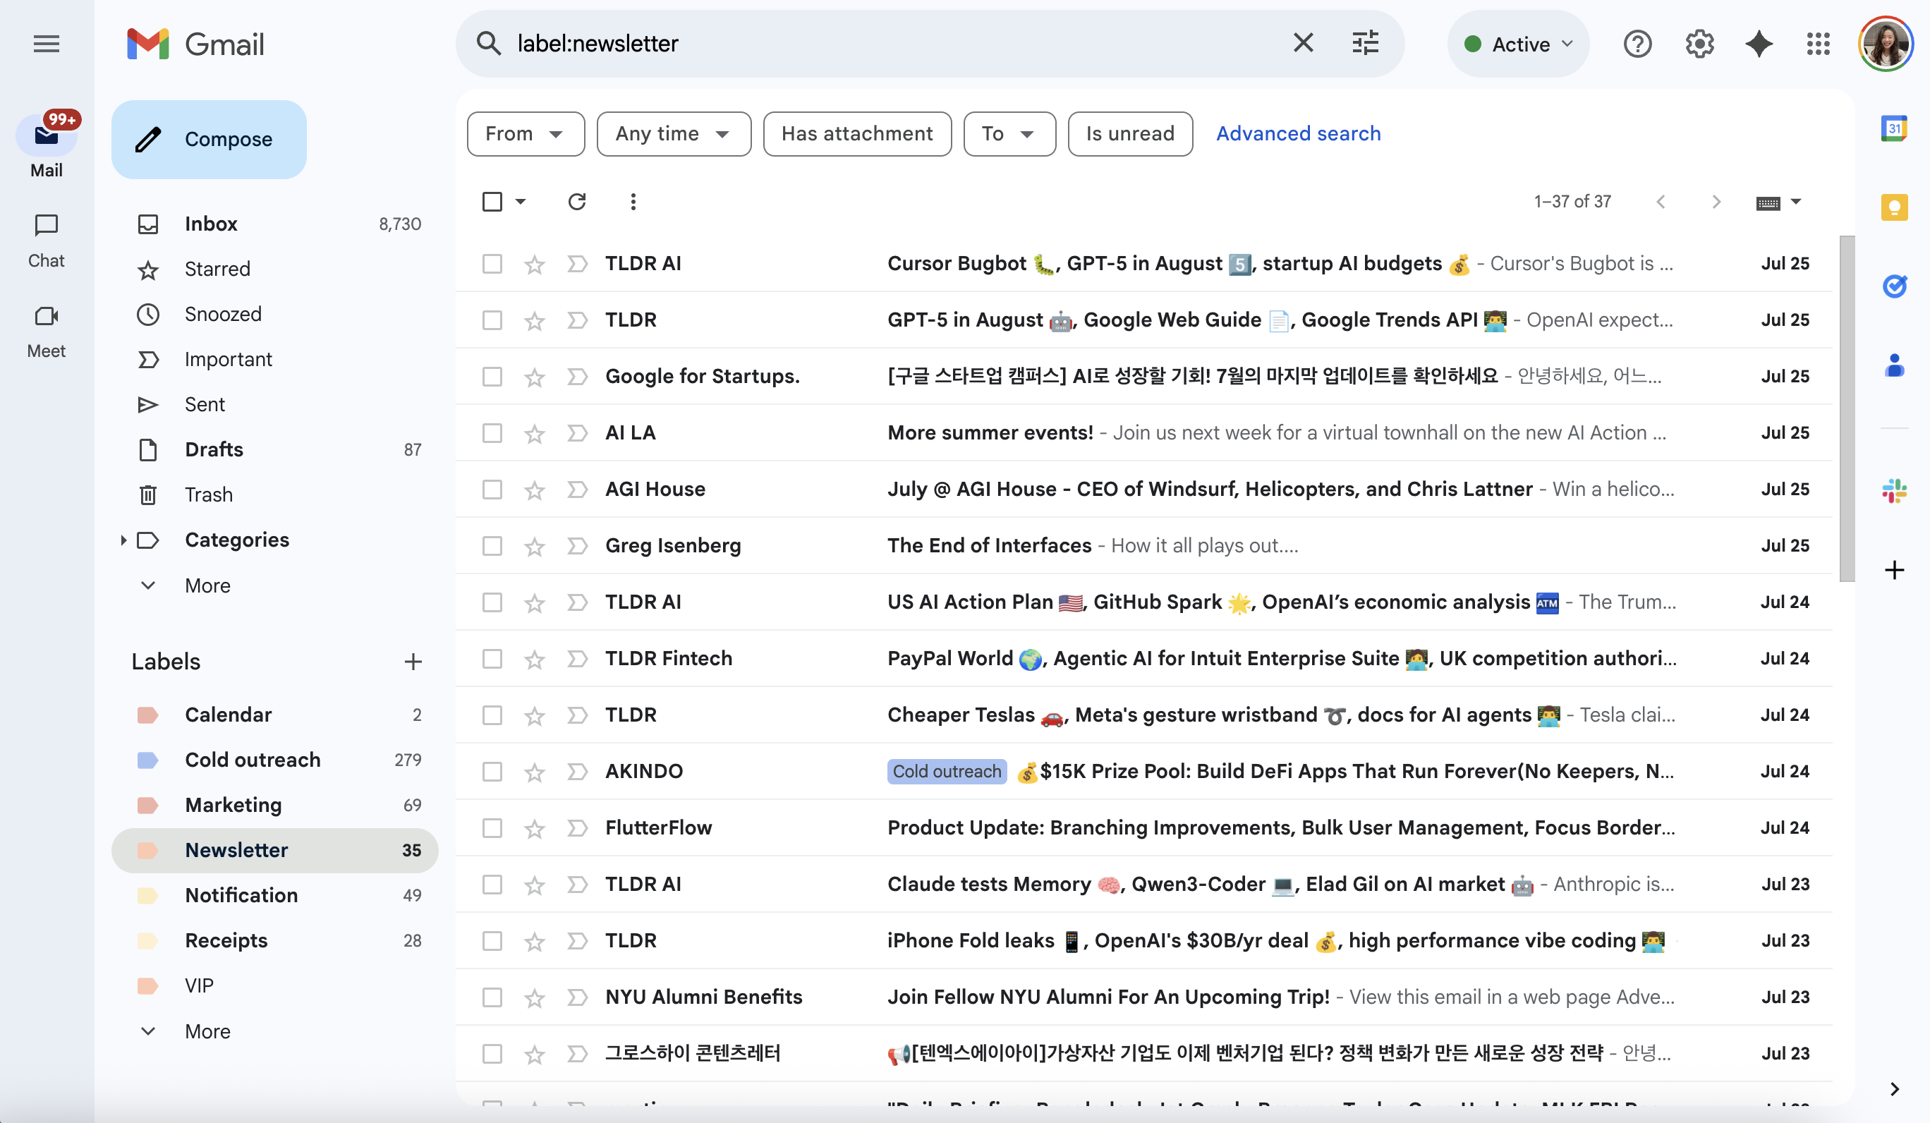Click the email list vertical scrollbar

1847,408
